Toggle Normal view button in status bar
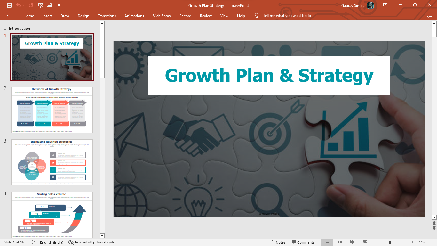The image size is (437, 246). [327, 242]
